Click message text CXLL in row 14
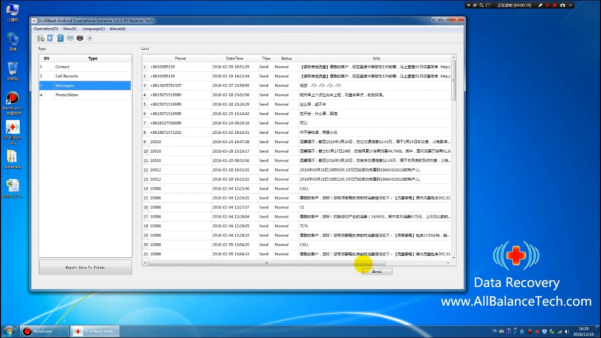 tap(304, 189)
